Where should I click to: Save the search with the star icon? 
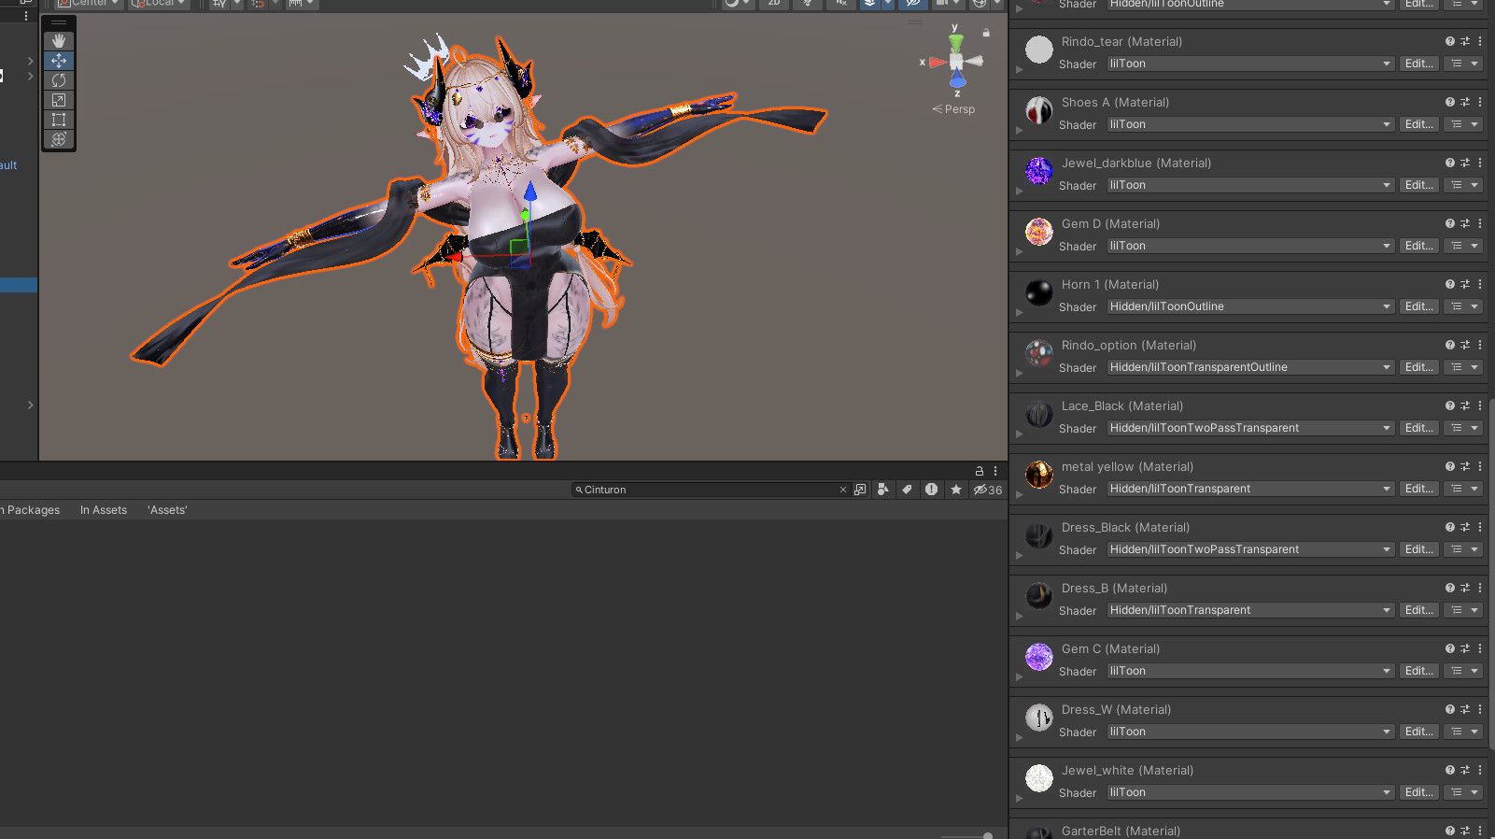click(956, 490)
